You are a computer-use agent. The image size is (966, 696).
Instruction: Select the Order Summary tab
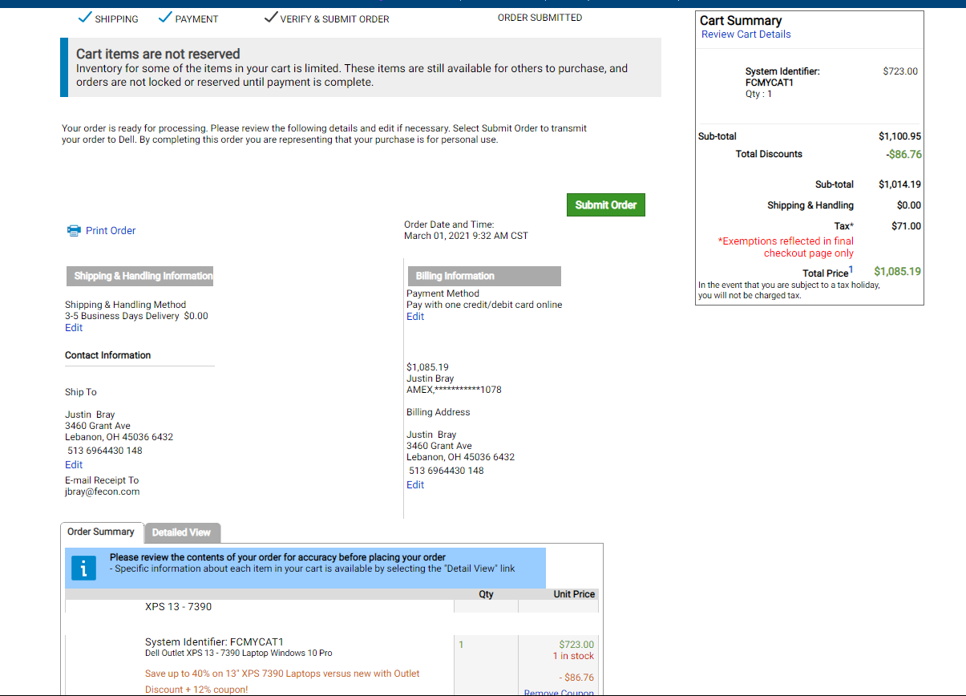click(101, 532)
